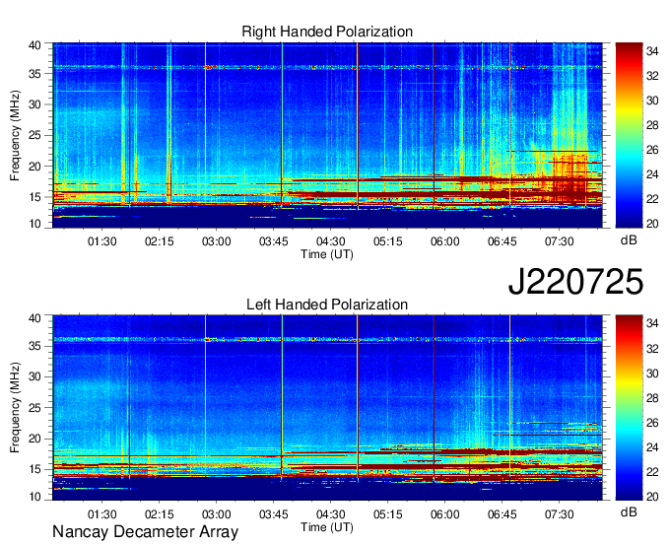
Task: Click the 20 MHz tick of Right Handed plot
Action: click(34, 167)
